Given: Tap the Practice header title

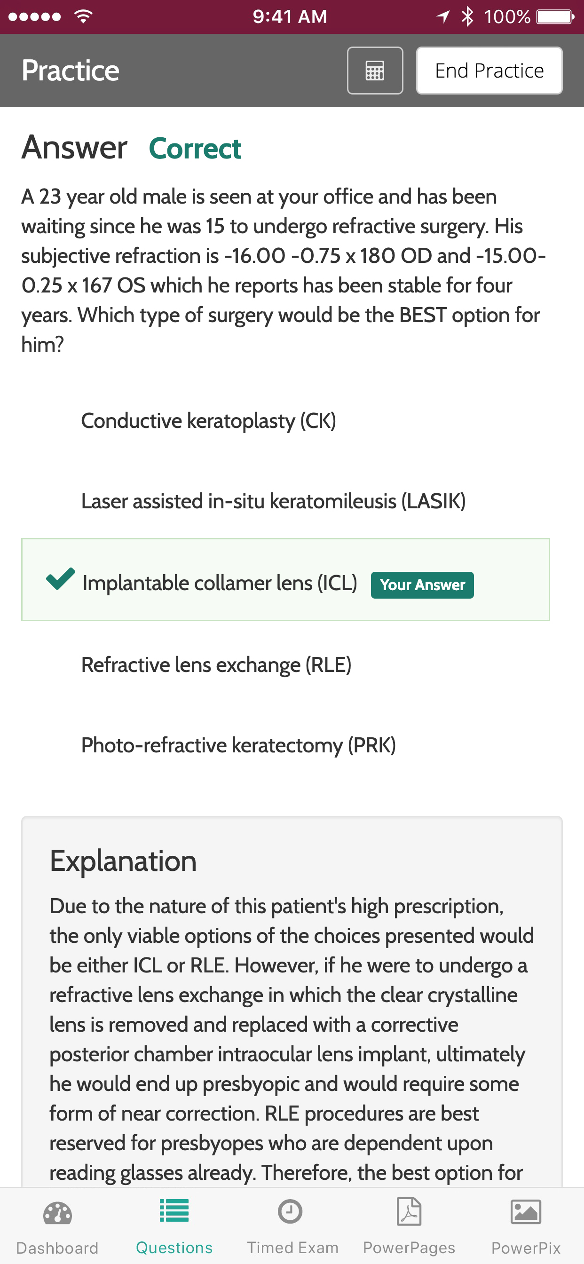Looking at the screenshot, I should pos(70,70).
